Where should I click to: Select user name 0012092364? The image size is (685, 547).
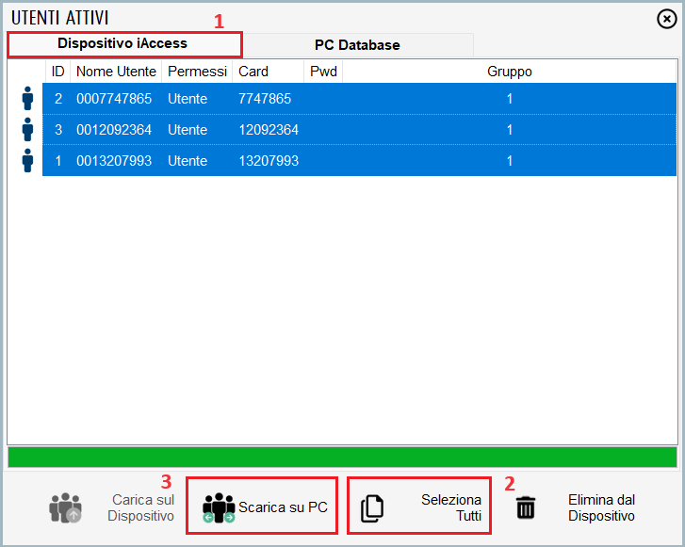point(114,130)
